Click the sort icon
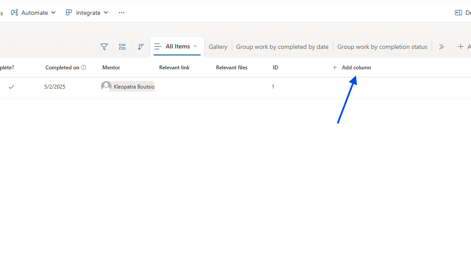471x253 pixels. [x=140, y=47]
